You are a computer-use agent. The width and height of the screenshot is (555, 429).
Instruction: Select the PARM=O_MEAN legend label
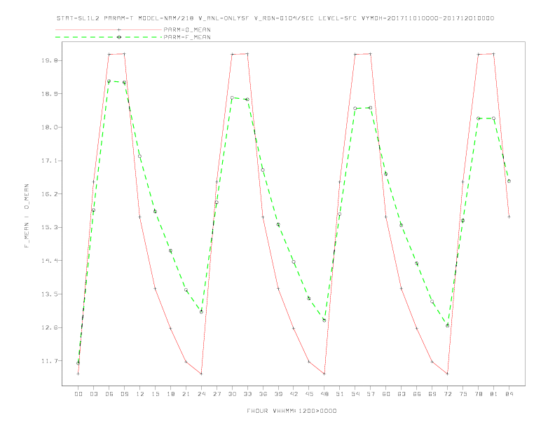187,29
